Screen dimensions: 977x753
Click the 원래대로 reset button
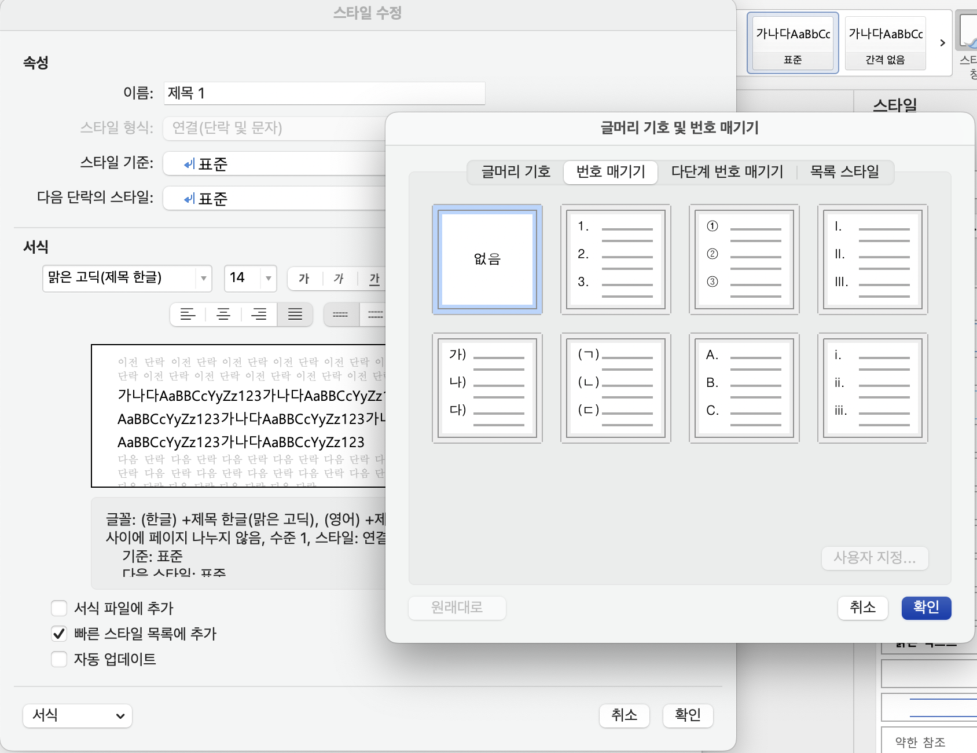(x=457, y=608)
